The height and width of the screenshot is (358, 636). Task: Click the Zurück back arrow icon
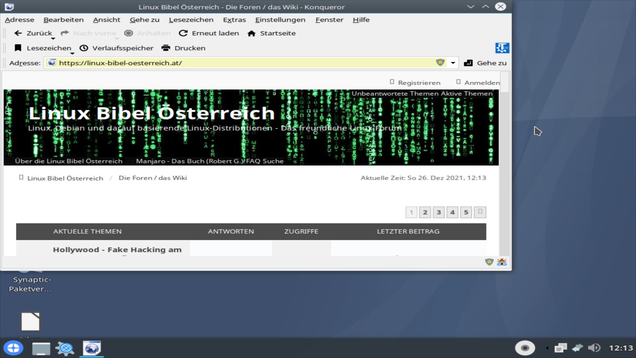pyautogui.click(x=18, y=33)
